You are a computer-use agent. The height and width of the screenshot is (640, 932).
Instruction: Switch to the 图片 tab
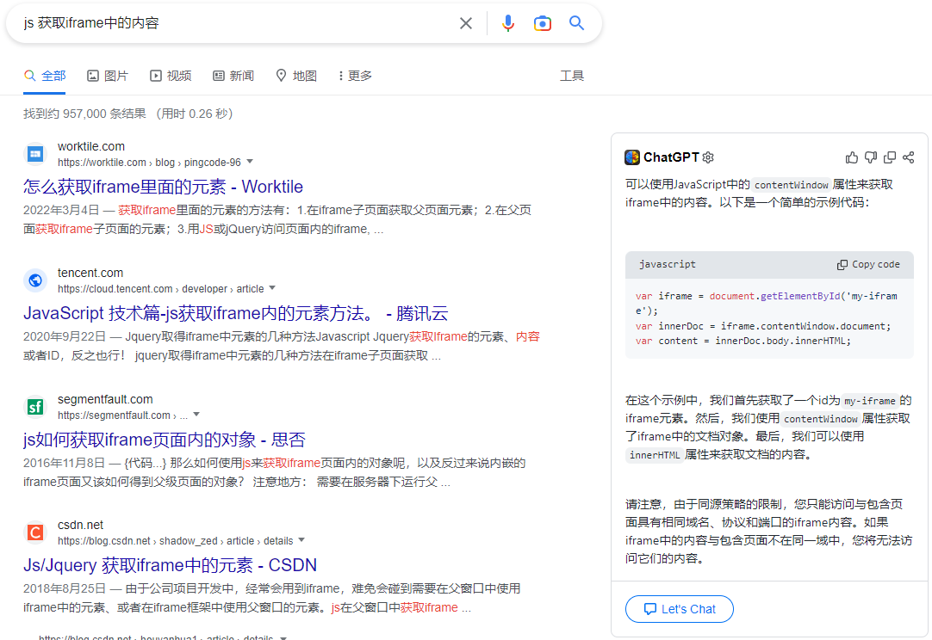pos(108,76)
